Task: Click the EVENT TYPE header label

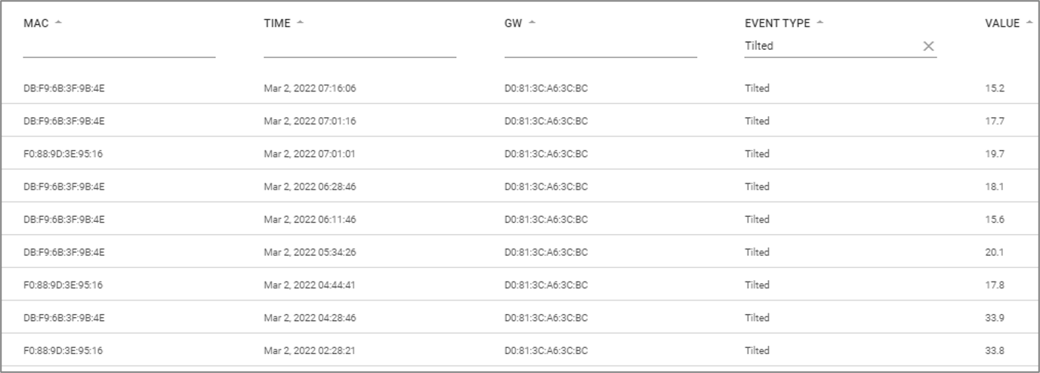Action: pos(777,23)
